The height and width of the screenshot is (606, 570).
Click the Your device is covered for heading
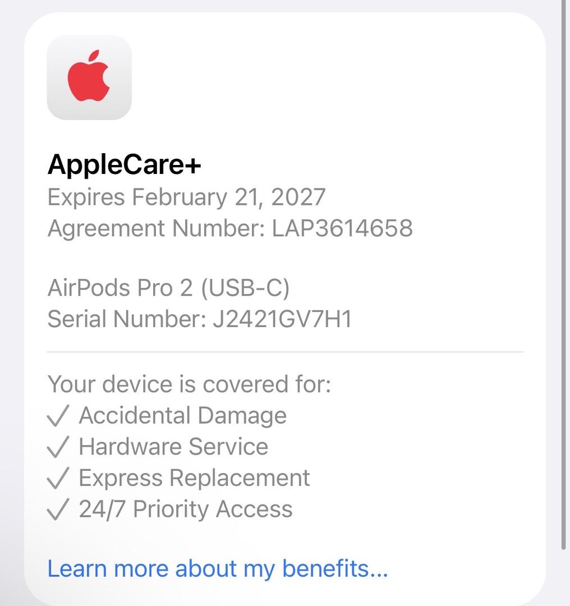click(x=189, y=384)
